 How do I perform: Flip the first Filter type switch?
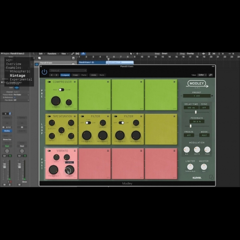point(88,123)
